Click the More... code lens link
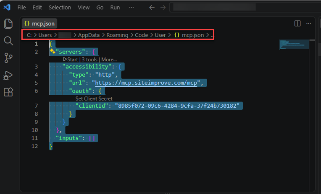This screenshot has height=194, width=321. pyautogui.click(x=109, y=59)
